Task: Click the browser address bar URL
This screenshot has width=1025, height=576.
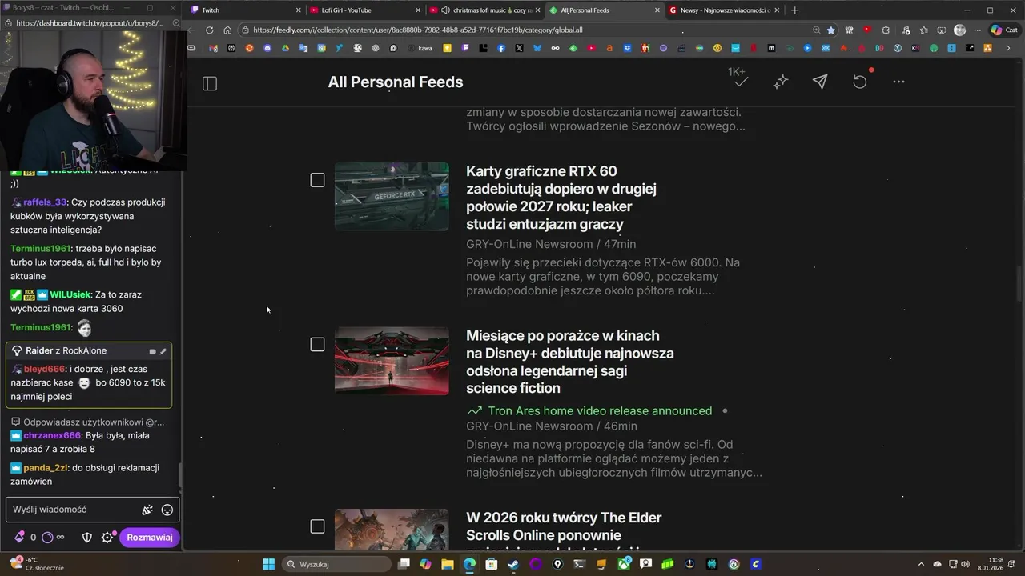Action: [418, 30]
